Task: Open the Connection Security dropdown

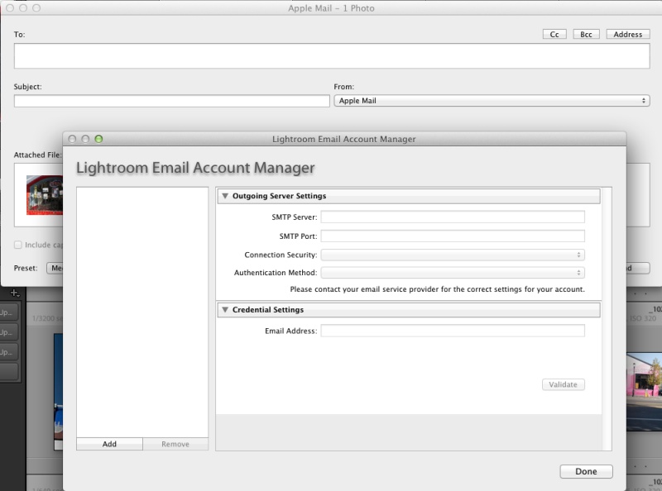Action: point(453,255)
